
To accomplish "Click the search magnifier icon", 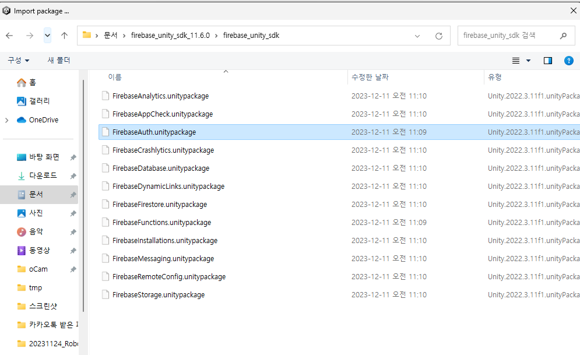I will pos(563,36).
